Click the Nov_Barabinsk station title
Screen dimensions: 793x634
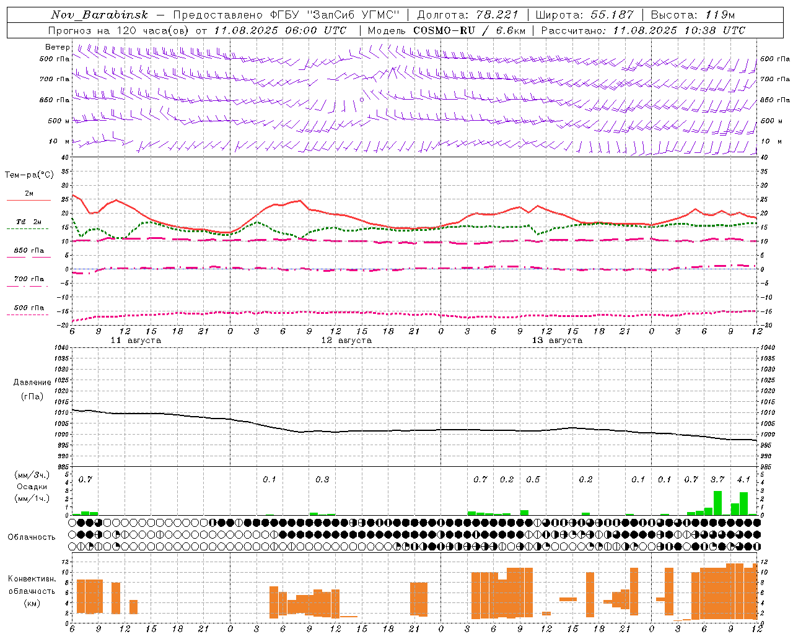(100, 15)
